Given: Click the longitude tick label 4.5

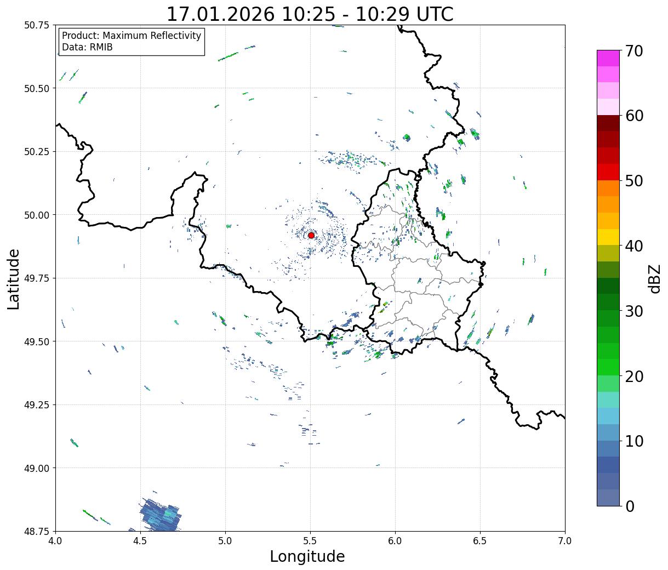Looking at the screenshot, I should (x=140, y=541).
